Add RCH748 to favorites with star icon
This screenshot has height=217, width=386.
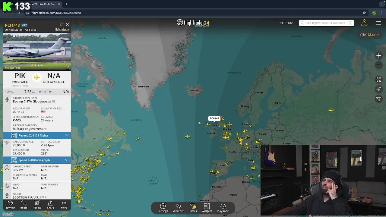[x=62, y=24]
